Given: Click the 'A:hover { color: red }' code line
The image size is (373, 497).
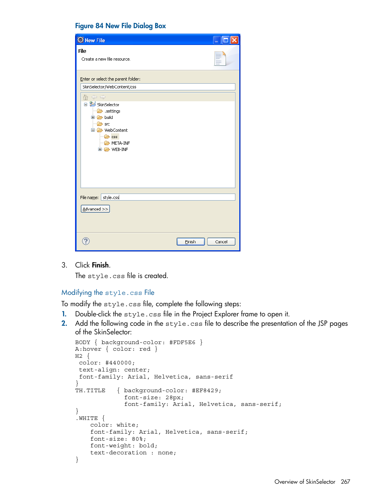Looking at the screenshot, I should click(117, 349).
